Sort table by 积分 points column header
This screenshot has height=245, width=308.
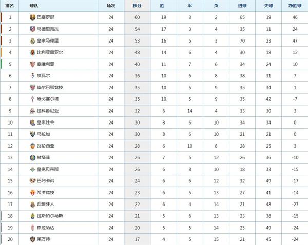[138, 6]
